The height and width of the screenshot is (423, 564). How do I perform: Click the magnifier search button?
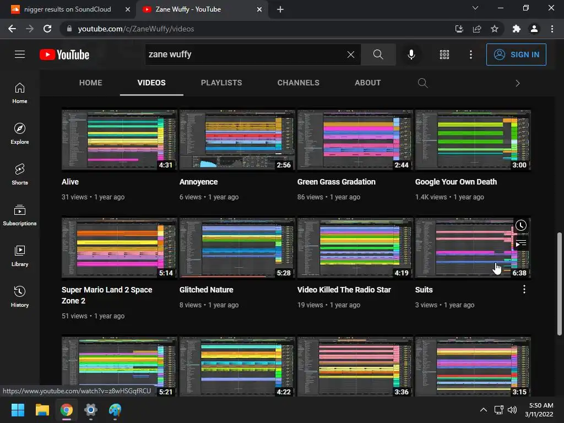[378, 55]
